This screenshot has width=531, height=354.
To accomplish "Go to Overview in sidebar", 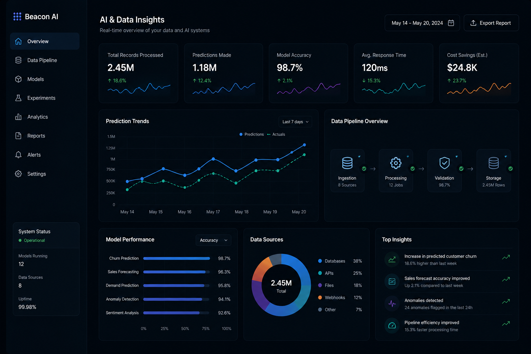I will tap(45, 41).
